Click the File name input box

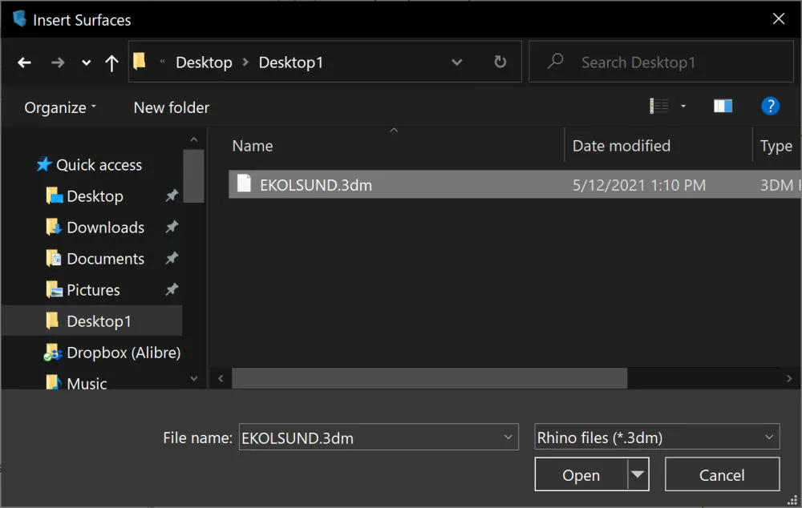(x=379, y=437)
